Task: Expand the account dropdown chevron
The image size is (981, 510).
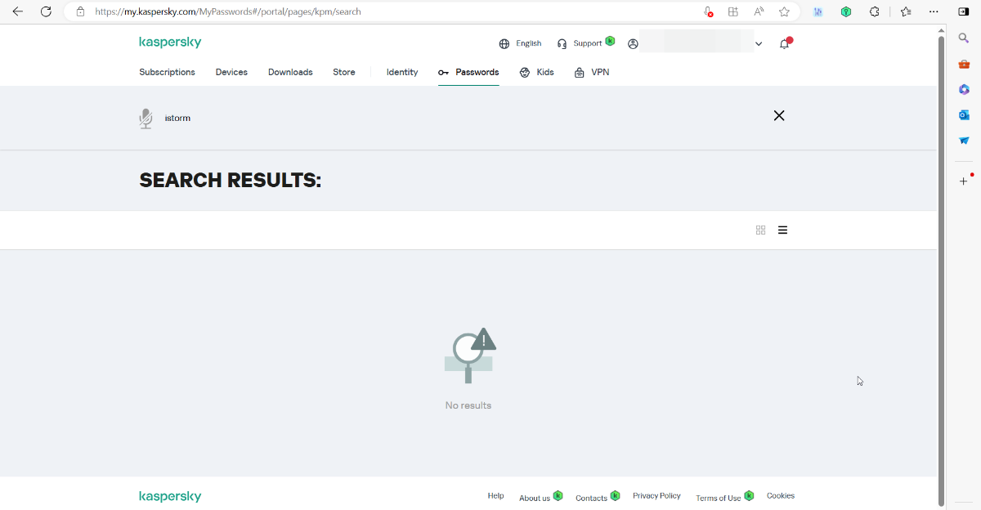Action: pos(759,44)
